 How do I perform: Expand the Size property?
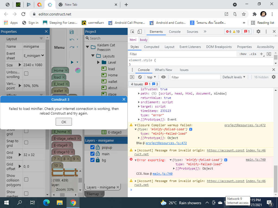point(20,65)
